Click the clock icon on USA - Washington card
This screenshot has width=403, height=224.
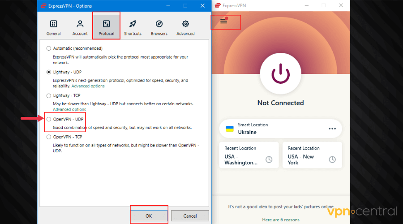click(269, 159)
